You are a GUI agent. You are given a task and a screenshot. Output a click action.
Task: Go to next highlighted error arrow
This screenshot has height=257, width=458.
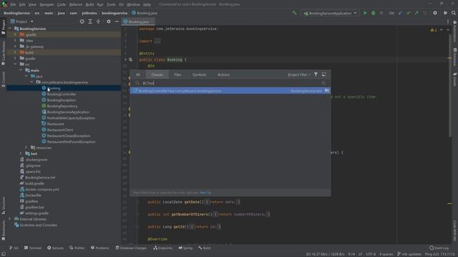coord(448,30)
